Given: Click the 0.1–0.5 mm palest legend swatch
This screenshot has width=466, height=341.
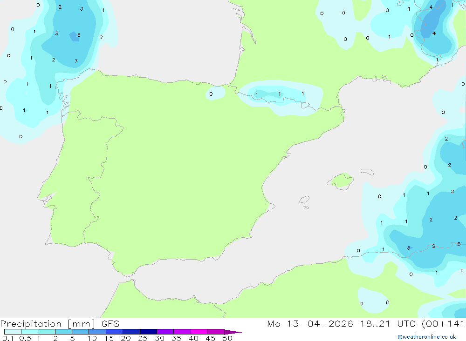Looking at the screenshot, I should [x=13, y=332].
